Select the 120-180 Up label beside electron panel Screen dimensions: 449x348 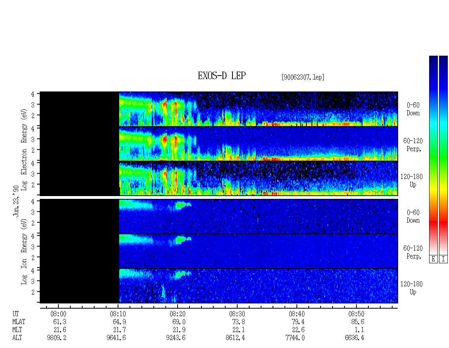pyautogui.click(x=412, y=181)
